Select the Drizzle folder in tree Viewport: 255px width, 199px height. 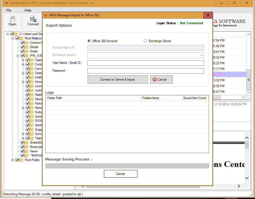[x=34, y=47]
